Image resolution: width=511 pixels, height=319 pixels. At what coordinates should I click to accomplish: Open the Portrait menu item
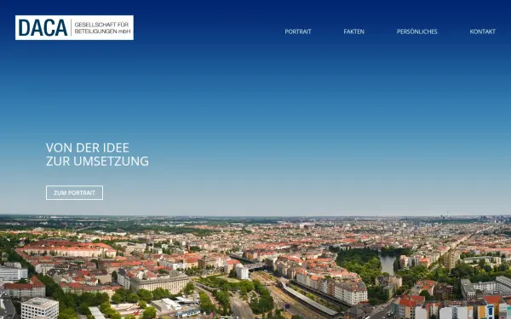tap(298, 31)
